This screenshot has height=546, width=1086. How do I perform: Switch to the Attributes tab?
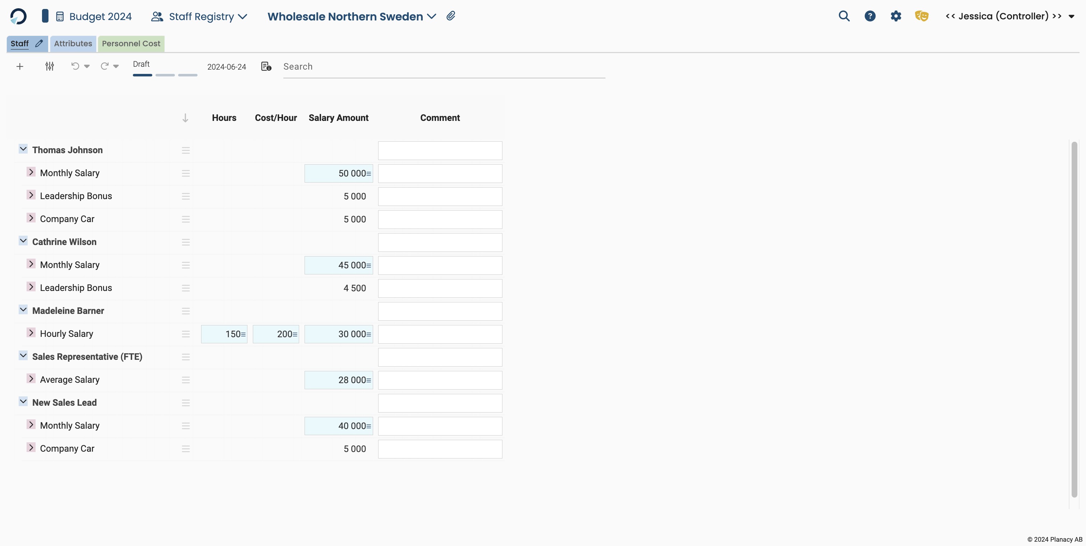tap(73, 44)
